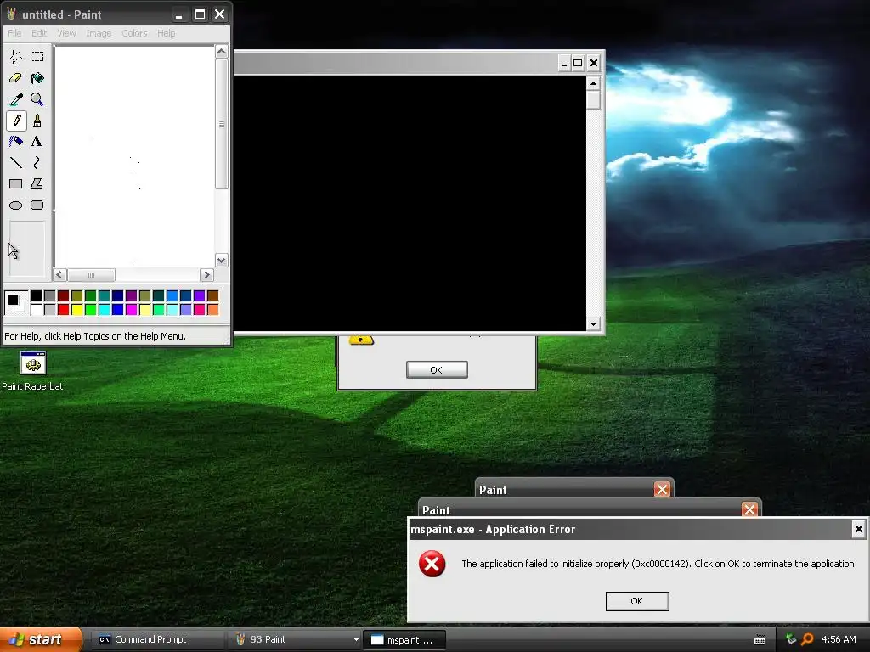
Task: Activate the Magnifier tool in Paint
Action: tap(37, 99)
